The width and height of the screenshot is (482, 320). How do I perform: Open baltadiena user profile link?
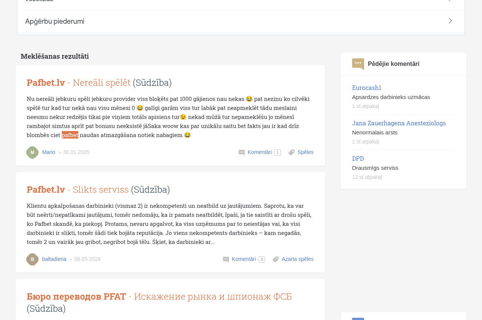(54, 259)
